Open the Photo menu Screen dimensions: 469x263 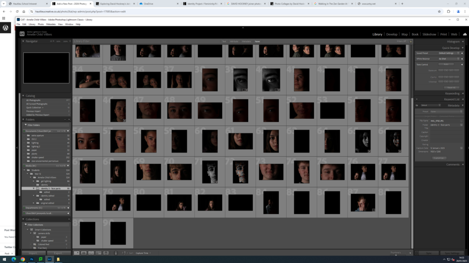pyautogui.click(x=41, y=24)
